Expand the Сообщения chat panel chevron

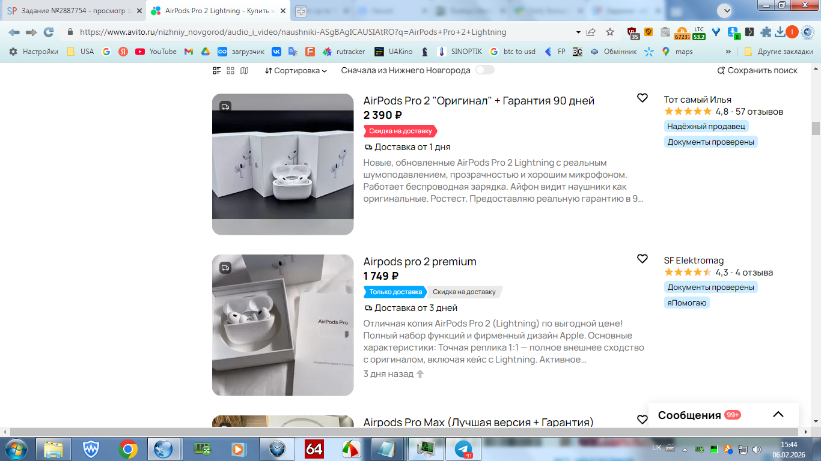(778, 415)
